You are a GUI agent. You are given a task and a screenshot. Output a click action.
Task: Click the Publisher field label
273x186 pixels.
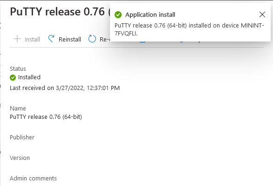click(x=22, y=137)
